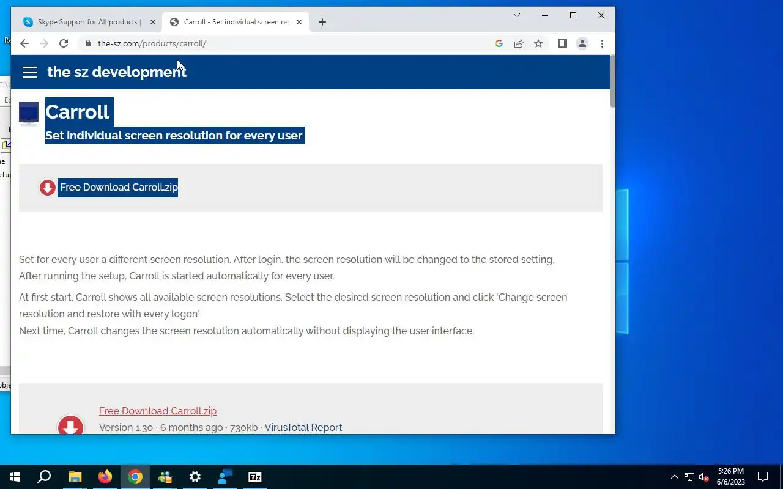Image resolution: width=783 pixels, height=489 pixels.
Task: Share this page via the share icon
Action: tap(519, 43)
